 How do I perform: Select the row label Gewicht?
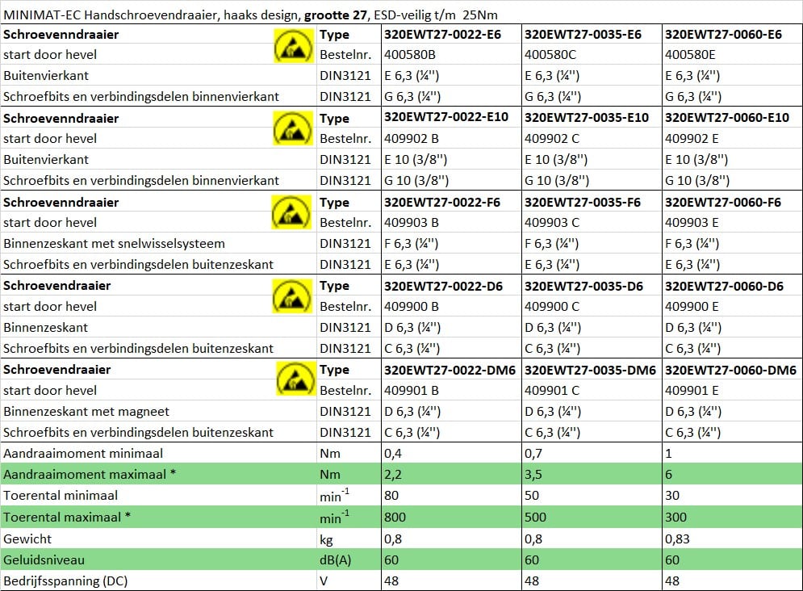pyautogui.click(x=27, y=539)
